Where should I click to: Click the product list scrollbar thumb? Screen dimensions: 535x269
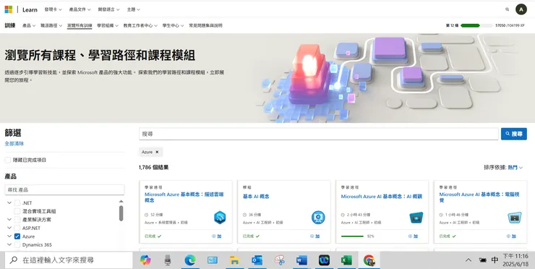(121, 213)
